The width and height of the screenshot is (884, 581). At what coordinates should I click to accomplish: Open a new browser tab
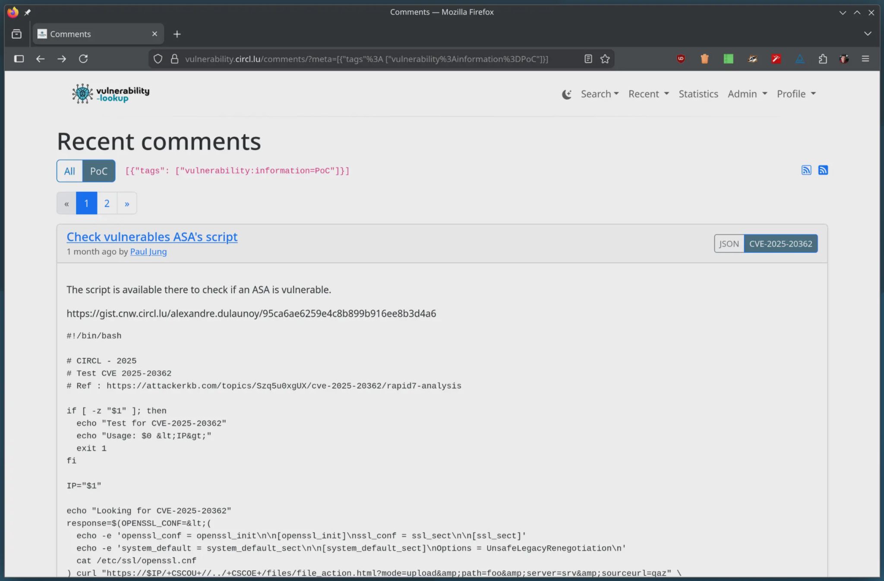pos(177,34)
